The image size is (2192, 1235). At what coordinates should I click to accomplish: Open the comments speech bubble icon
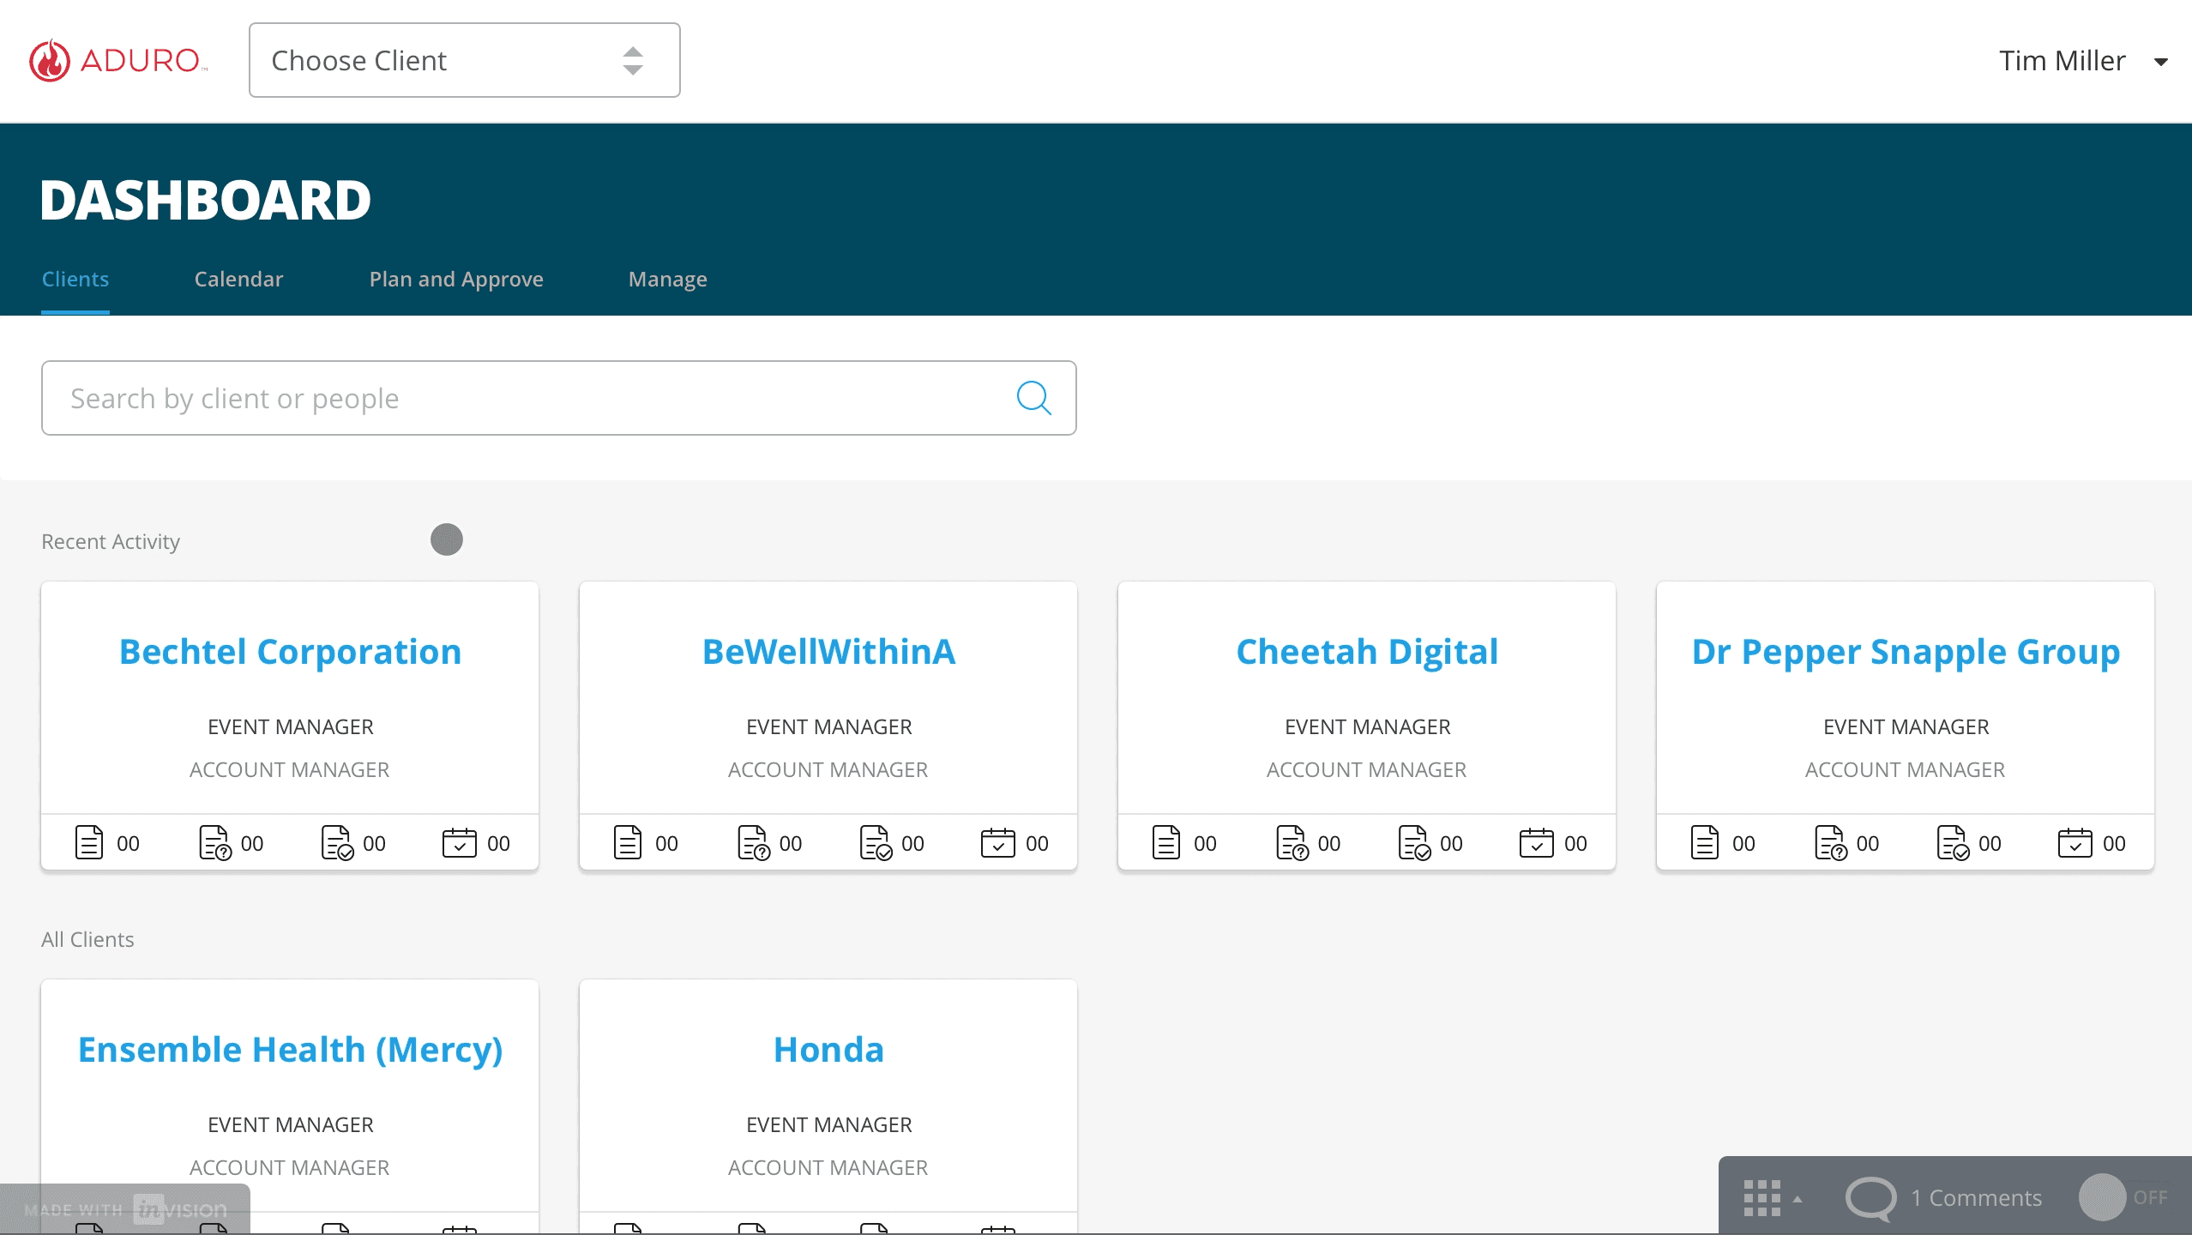coord(1870,1197)
